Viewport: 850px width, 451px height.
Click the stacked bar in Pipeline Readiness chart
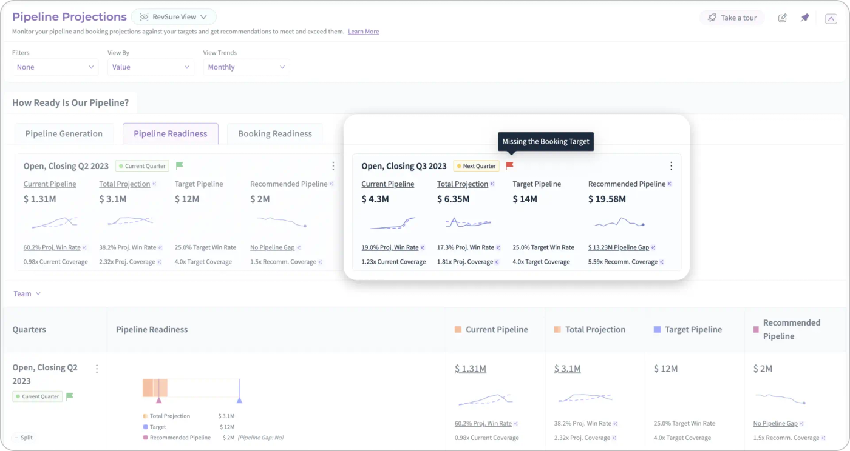point(155,388)
